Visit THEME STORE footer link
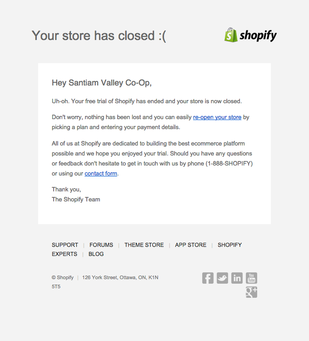The width and height of the screenshot is (309, 341). coord(144,245)
